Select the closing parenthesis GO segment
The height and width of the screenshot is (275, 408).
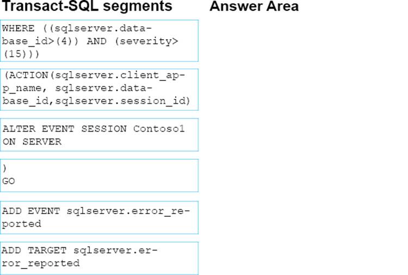[x=99, y=176]
